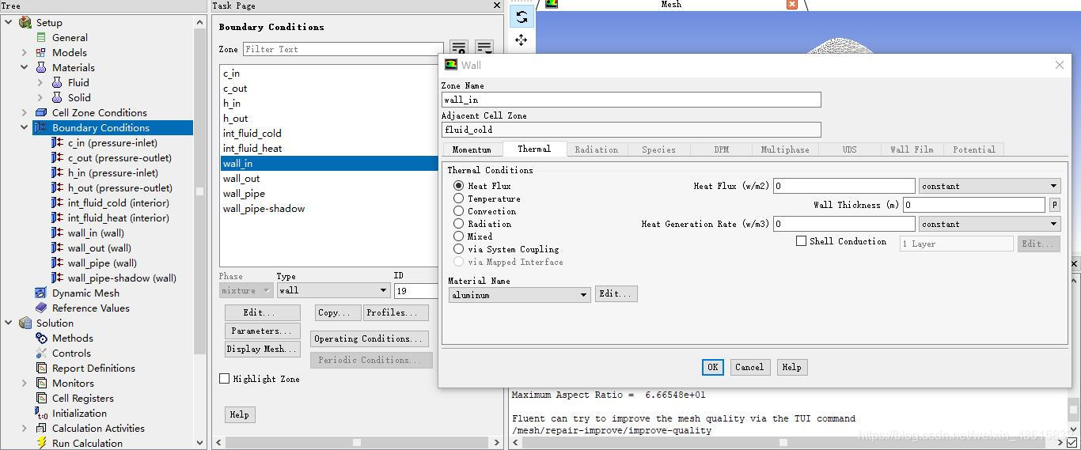The height and width of the screenshot is (450, 1081).
Task: Click the refresh display icon in viewport toolbar
Action: pos(521,17)
